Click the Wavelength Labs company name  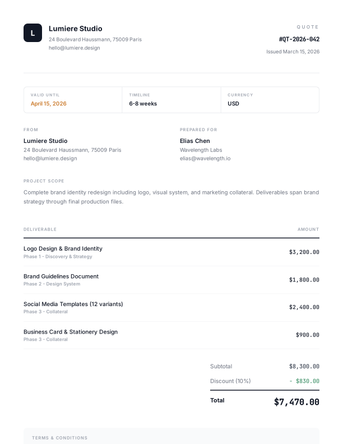201,150
